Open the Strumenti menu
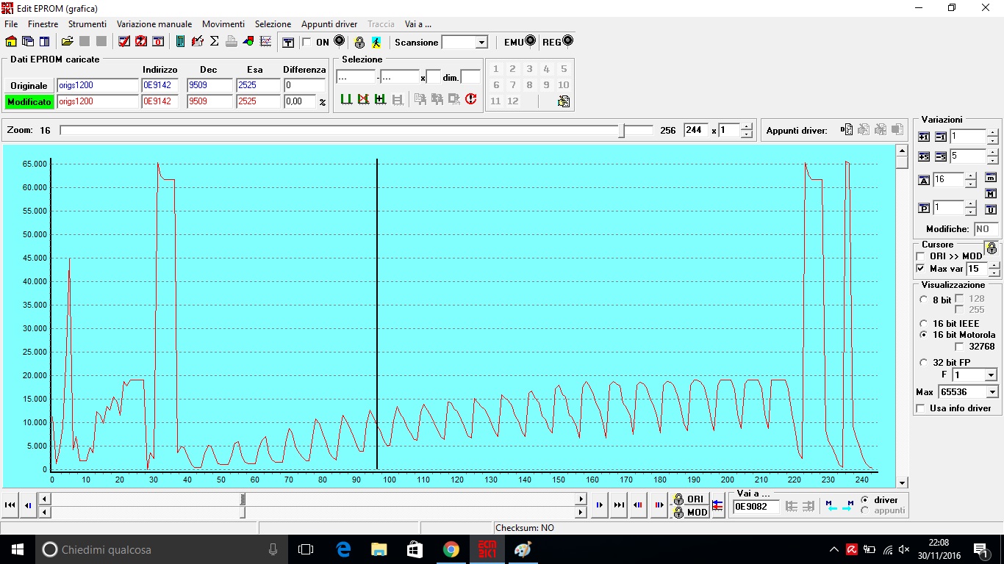Image resolution: width=1004 pixels, height=564 pixels. coord(87,24)
